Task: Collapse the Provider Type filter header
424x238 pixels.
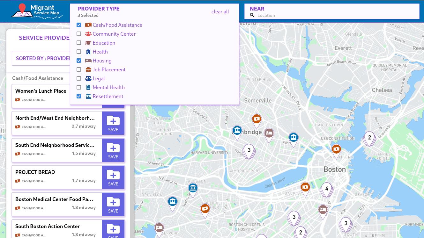Action: (x=99, y=9)
